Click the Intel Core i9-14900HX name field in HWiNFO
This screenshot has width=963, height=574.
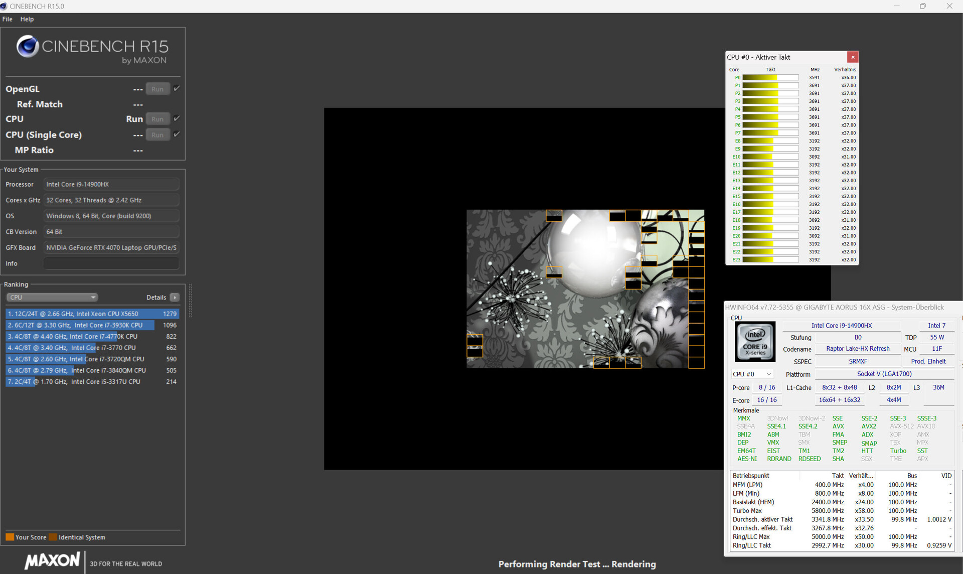pyautogui.click(x=842, y=326)
